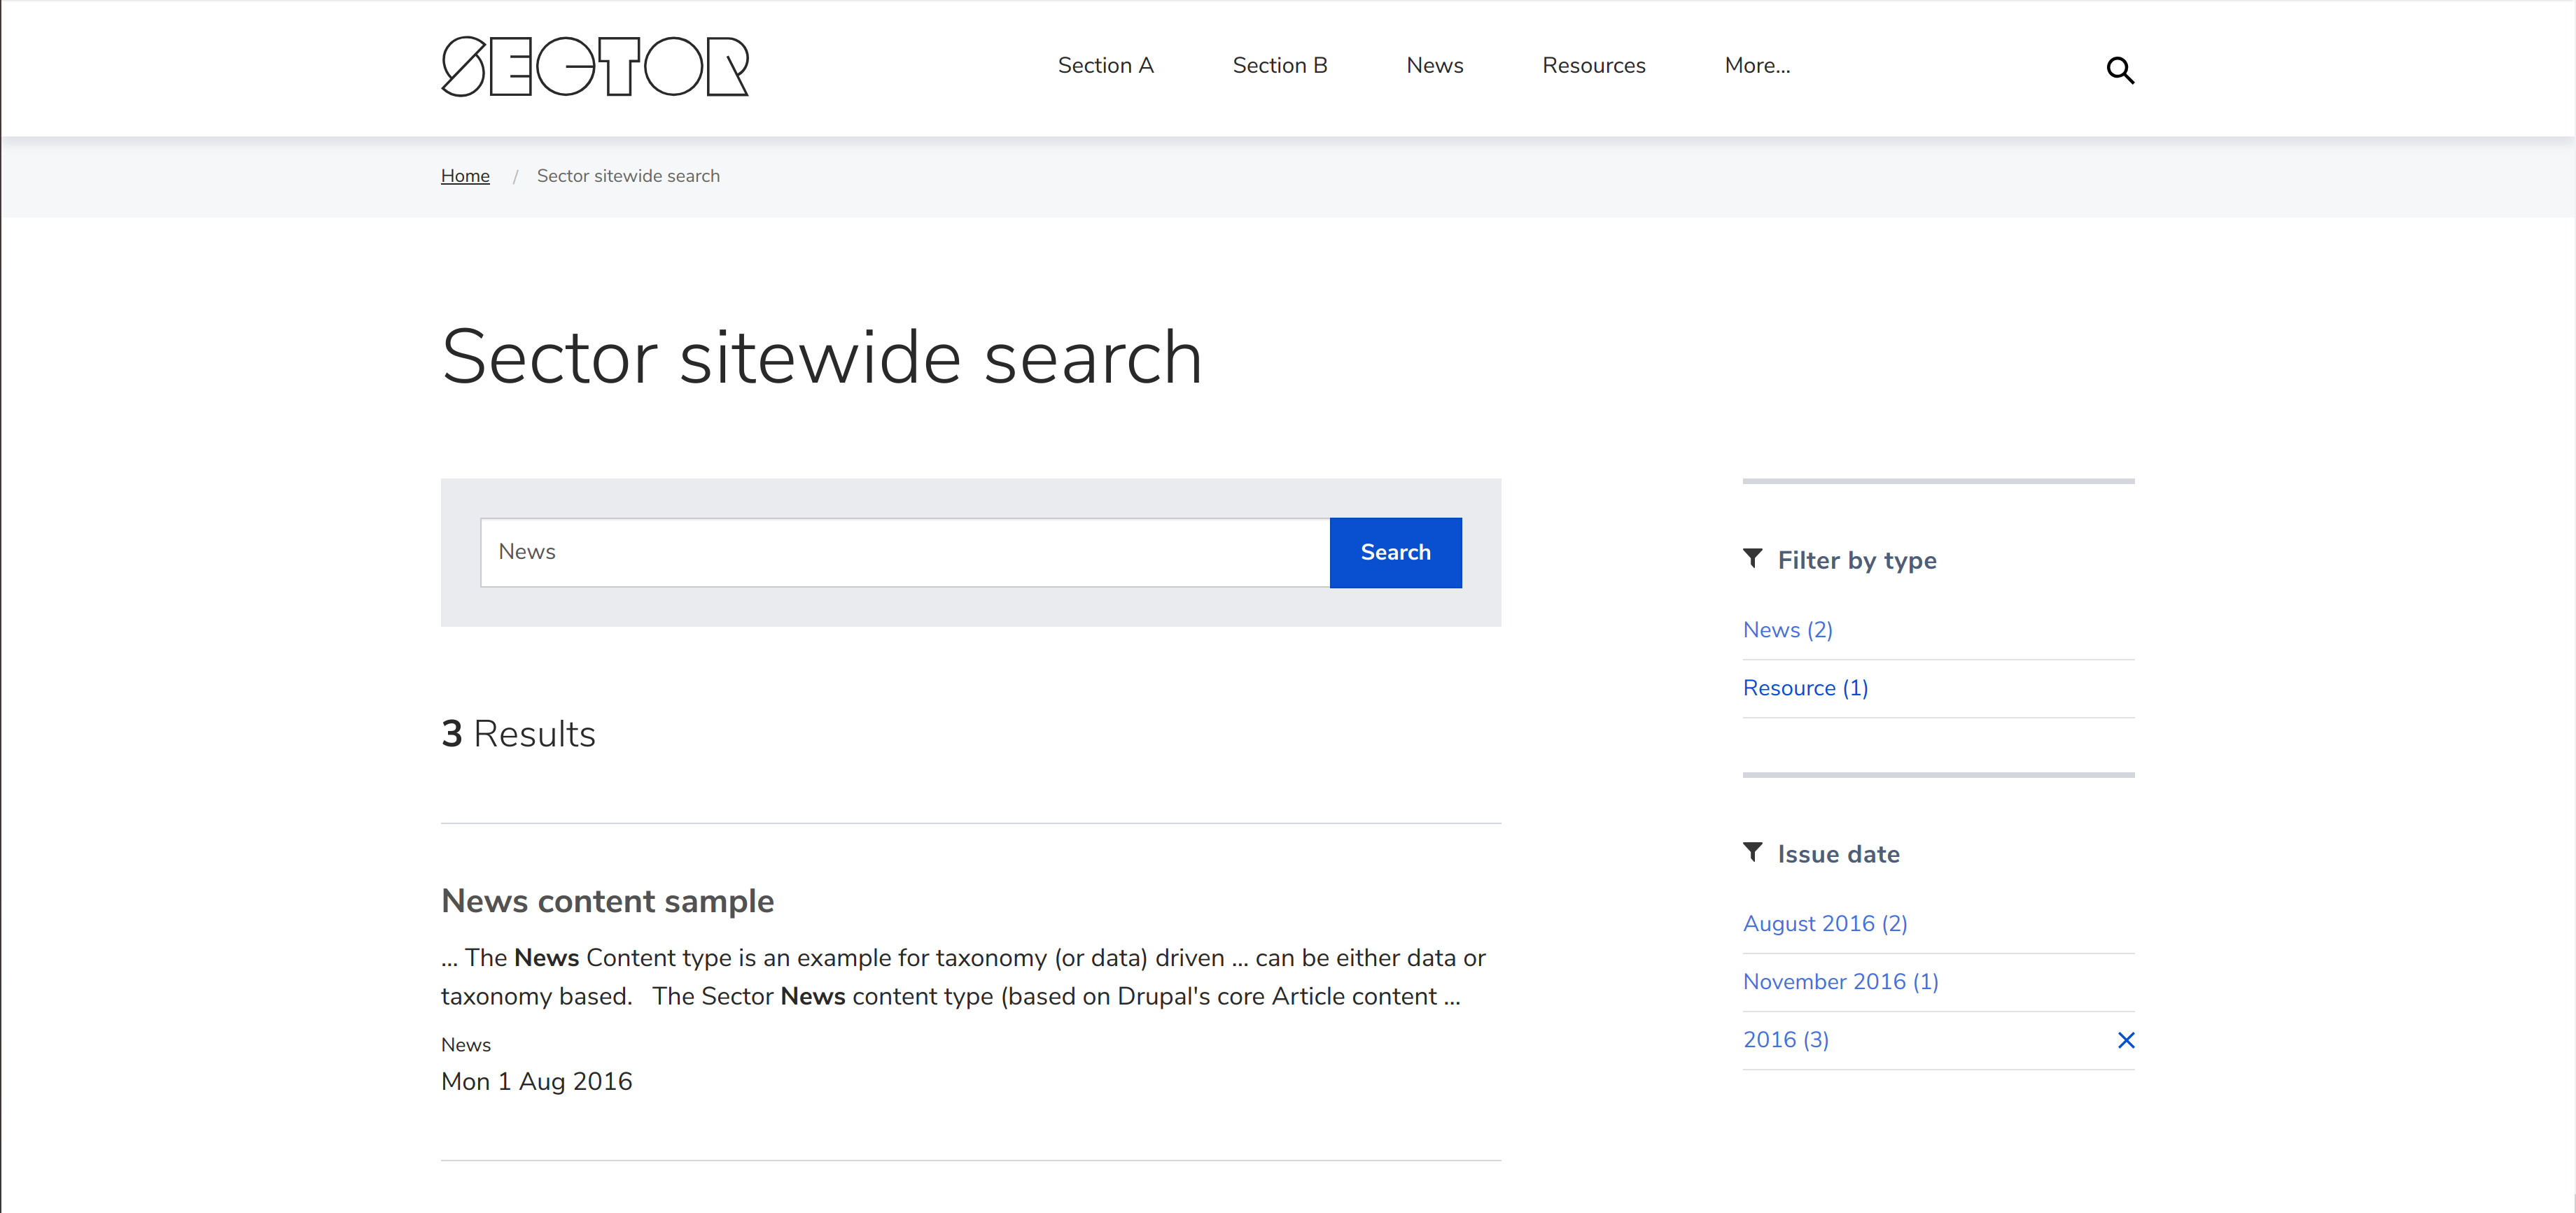The image size is (2576, 1213).
Task: Open the News content sample result
Action: (607, 901)
